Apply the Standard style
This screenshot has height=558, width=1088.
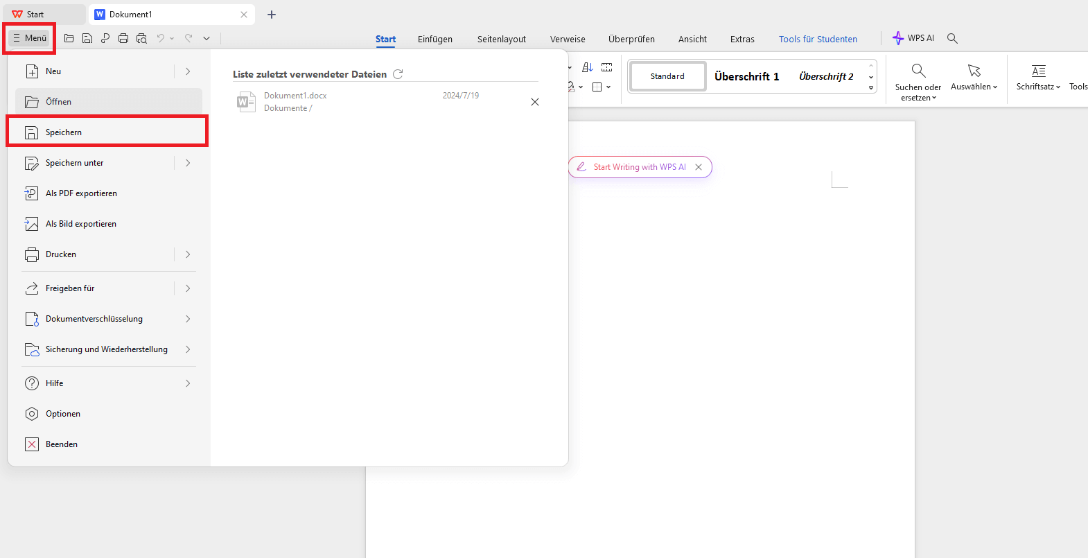click(x=667, y=76)
